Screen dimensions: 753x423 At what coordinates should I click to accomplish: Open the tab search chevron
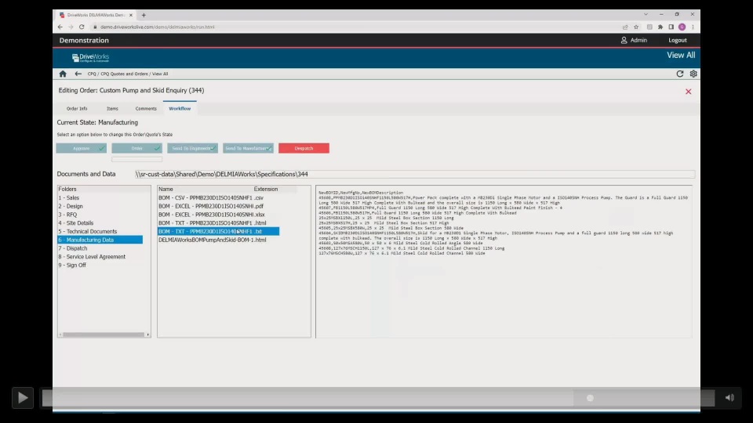point(646,14)
